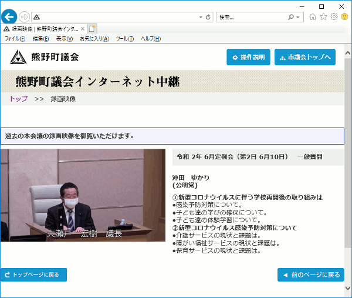Open the address bar history dropdown arrow
352x298 pixels.
pos(201,17)
